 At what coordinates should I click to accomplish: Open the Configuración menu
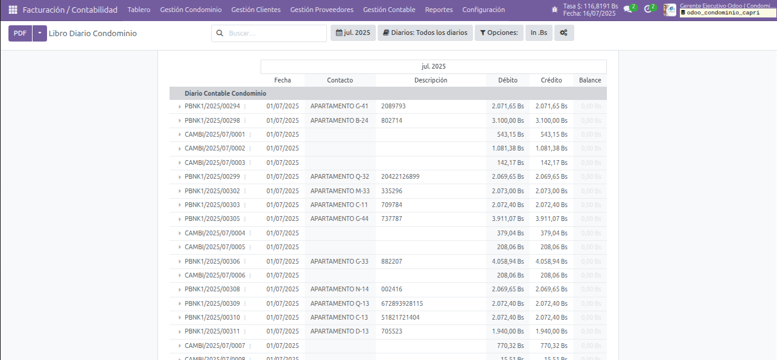tap(483, 10)
